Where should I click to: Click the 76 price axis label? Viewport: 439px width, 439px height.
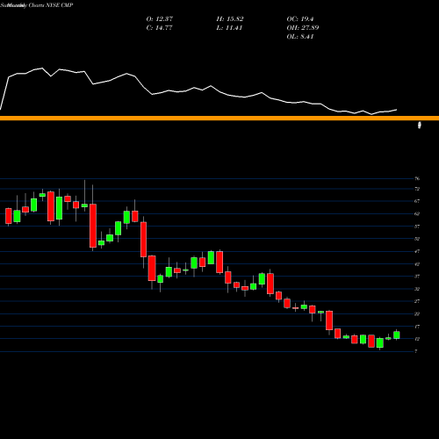tap(417, 178)
